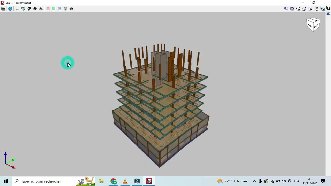The image size is (331, 186).
Task: Activate the orbit around sphere tool
Action: (35, 9)
